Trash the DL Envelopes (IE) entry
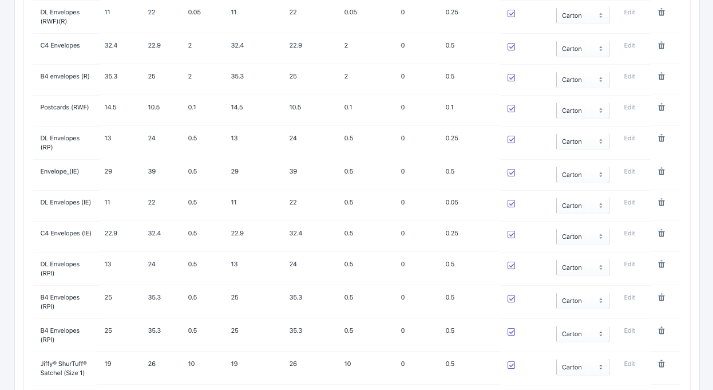713x390 pixels. tap(661, 202)
